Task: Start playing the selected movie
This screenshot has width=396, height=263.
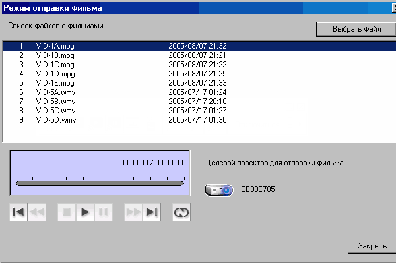Action: (x=85, y=212)
